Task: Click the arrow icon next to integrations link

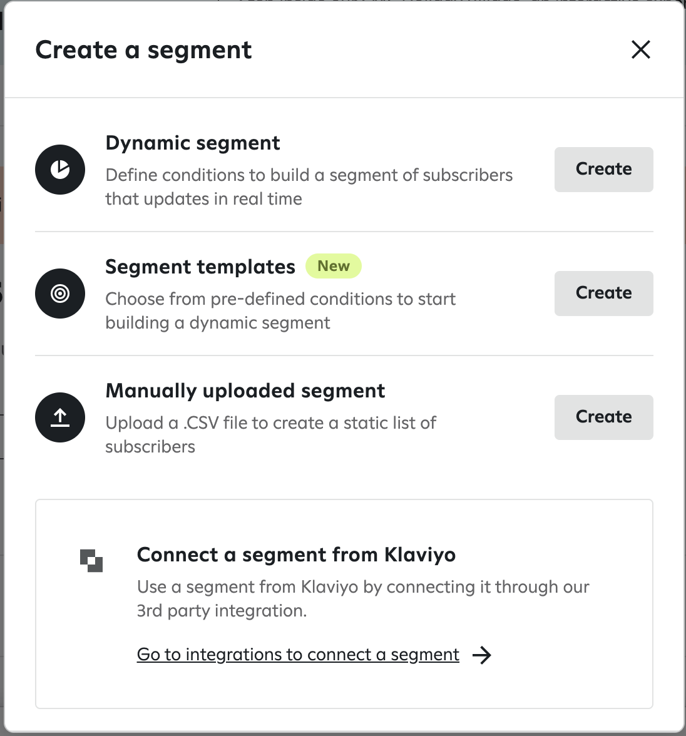Action: coord(483,655)
